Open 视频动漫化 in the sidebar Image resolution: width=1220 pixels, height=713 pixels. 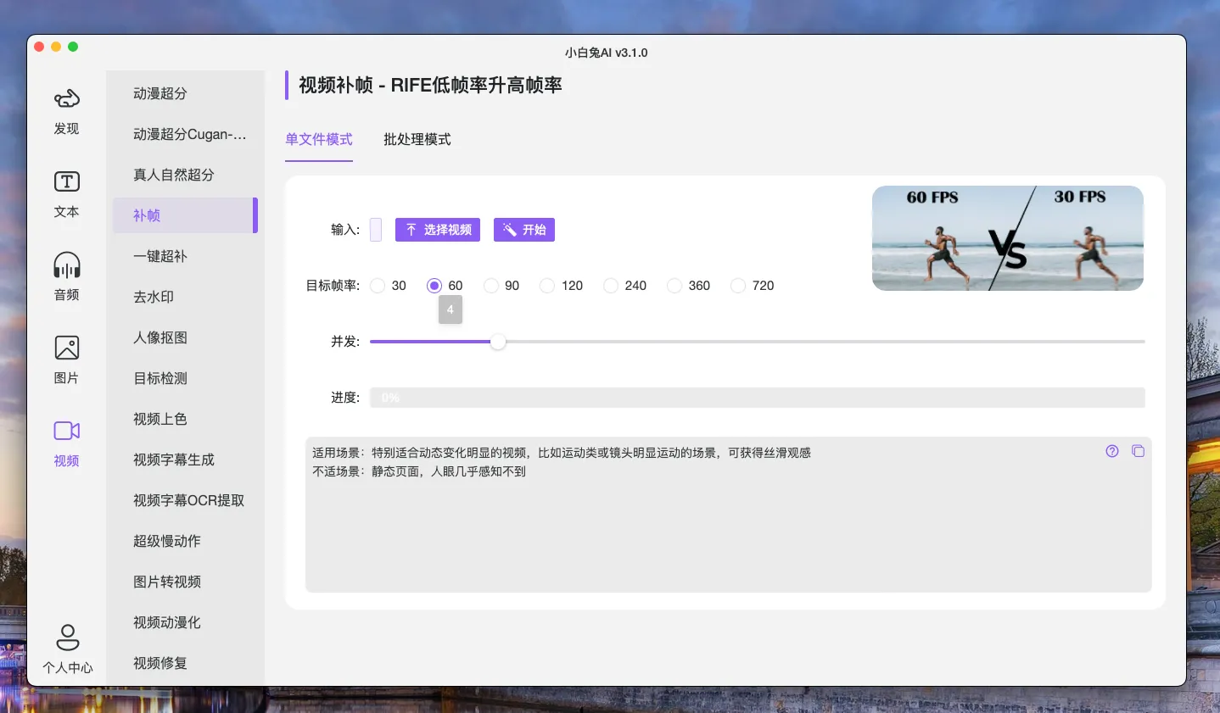(185, 622)
